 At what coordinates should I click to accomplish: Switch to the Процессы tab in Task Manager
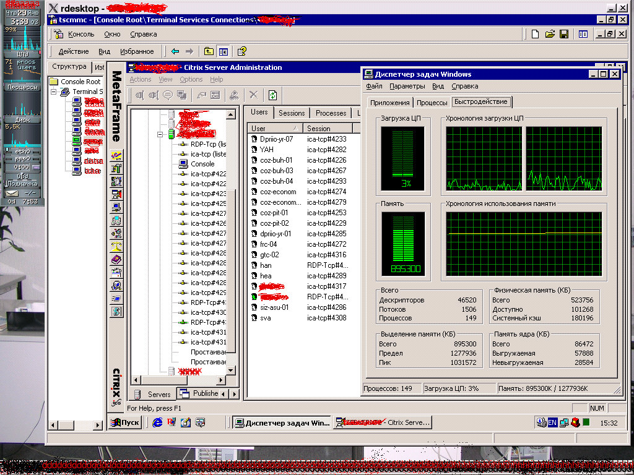click(x=432, y=102)
